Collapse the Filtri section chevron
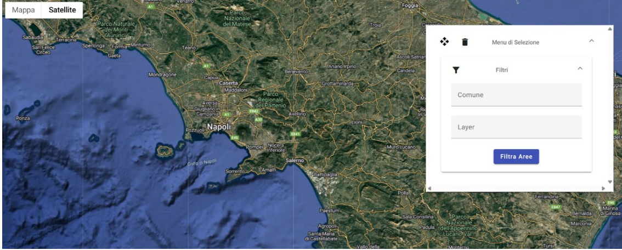The height and width of the screenshot is (250, 622). click(580, 69)
